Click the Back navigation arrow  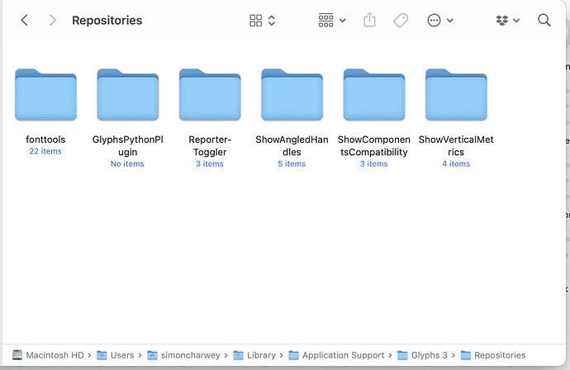point(25,21)
